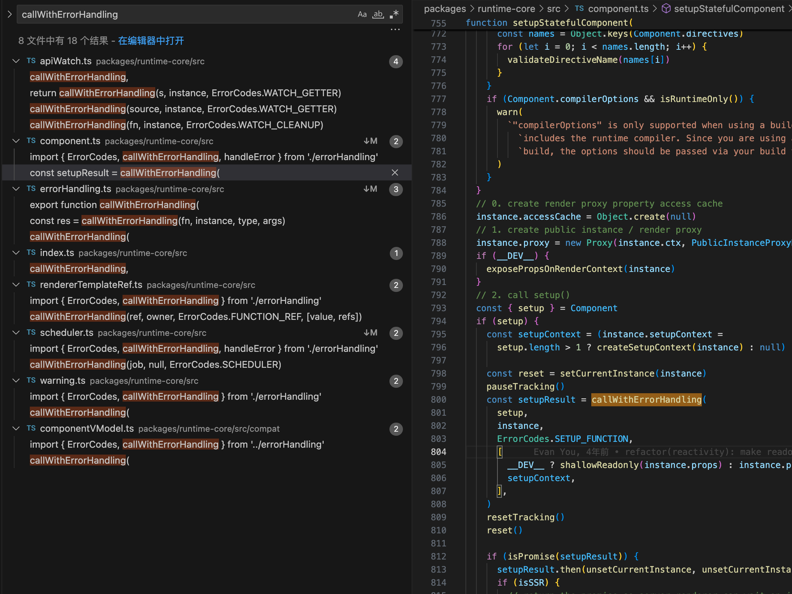Open 'src' breadcrumb segment

point(553,9)
